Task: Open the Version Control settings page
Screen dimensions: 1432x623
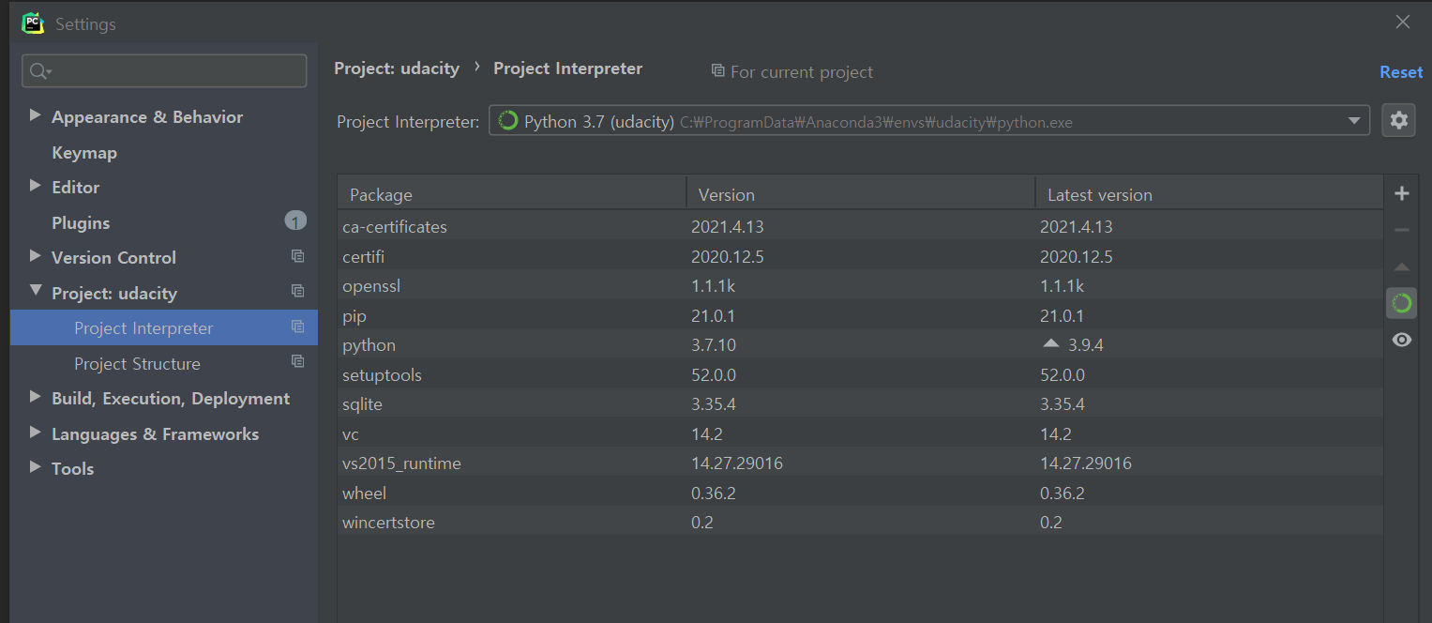Action: pos(113,257)
